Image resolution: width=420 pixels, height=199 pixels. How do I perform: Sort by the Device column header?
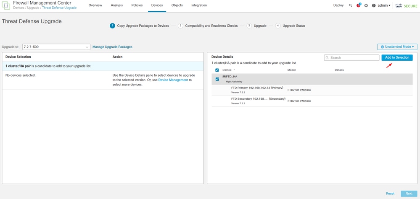tap(227, 70)
